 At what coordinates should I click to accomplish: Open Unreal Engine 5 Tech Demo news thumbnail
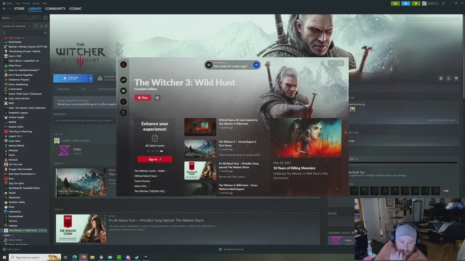click(200, 149)
